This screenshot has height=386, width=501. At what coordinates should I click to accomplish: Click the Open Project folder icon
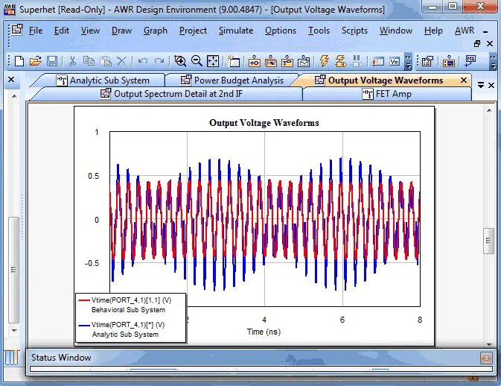tap(36, 61)
